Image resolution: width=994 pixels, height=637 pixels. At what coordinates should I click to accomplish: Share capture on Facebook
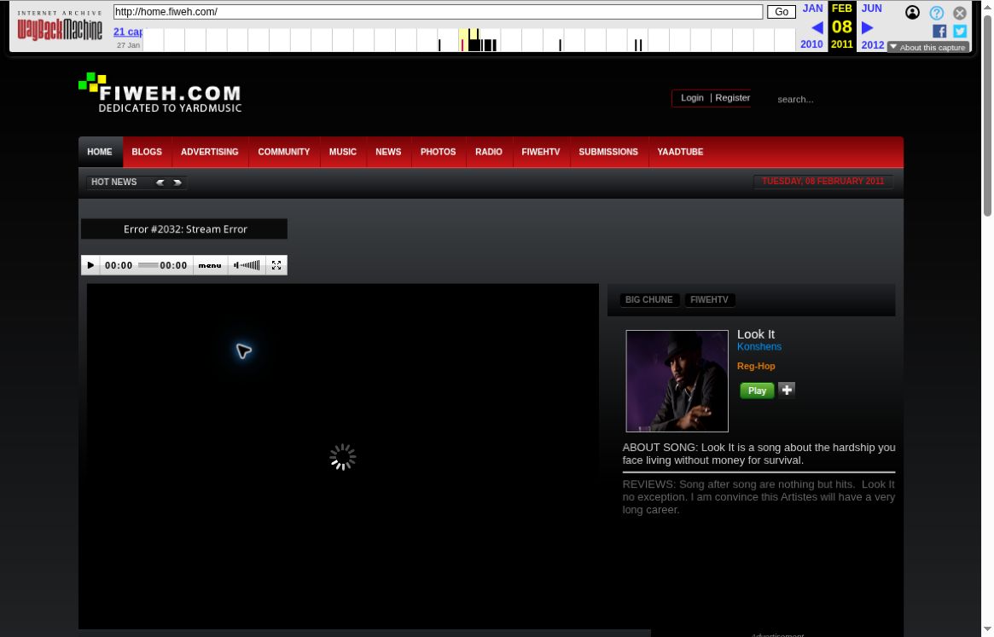[x=939, y=31]
